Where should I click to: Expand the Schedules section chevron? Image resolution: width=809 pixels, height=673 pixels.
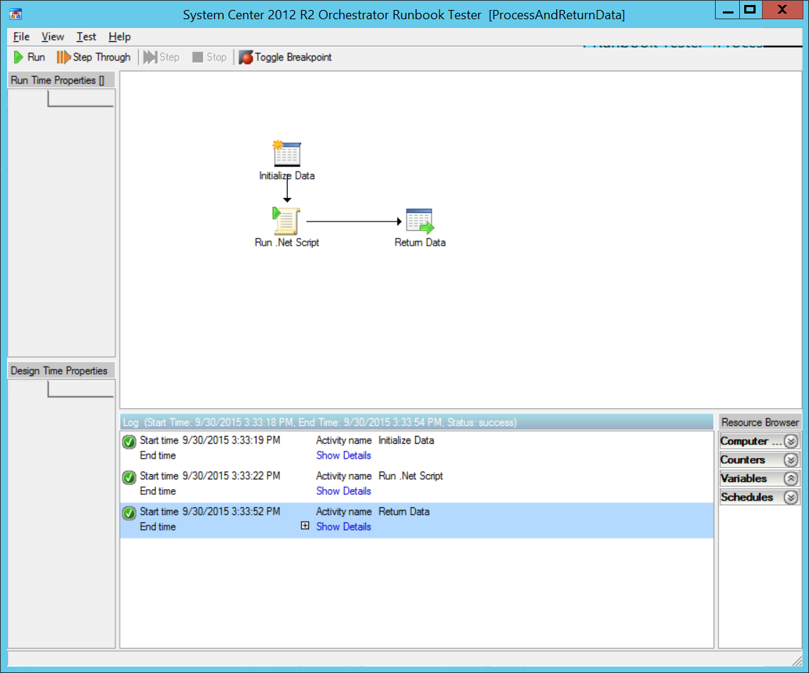click(x=791, y=497)
